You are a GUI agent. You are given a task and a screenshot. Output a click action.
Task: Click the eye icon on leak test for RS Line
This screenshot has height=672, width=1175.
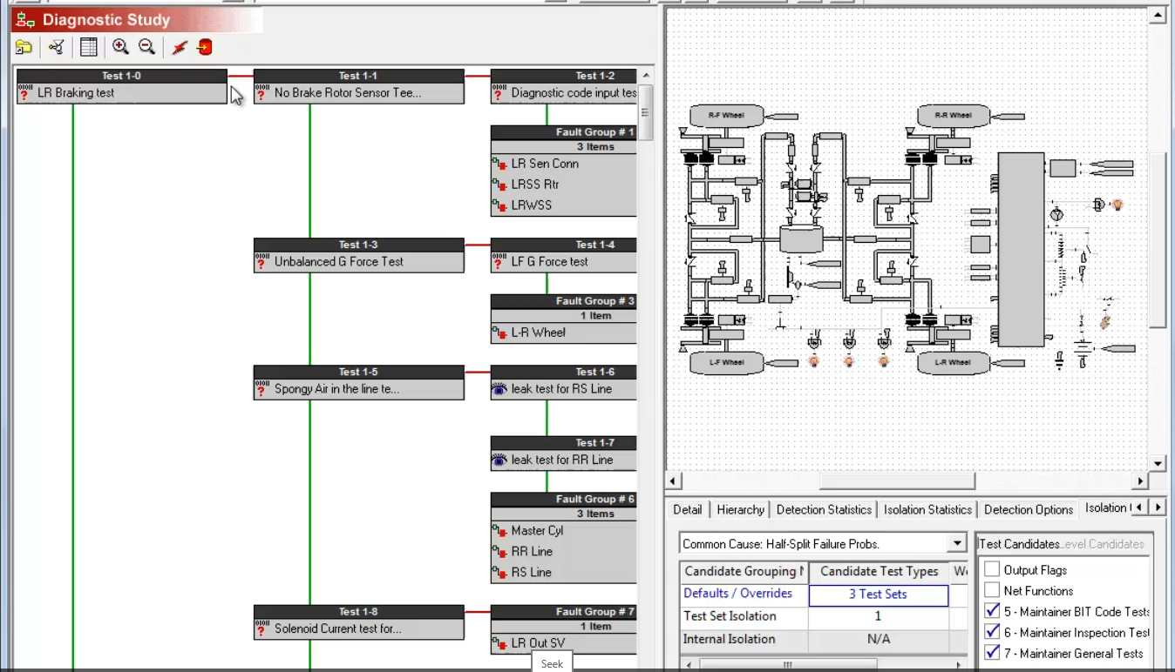point(499,389)
